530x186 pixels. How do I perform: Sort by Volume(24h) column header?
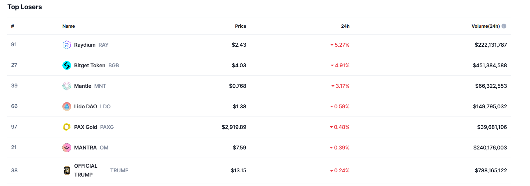point(486,26)
